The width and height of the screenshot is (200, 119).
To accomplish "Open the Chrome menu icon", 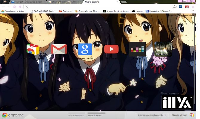I will click(193, 7).
